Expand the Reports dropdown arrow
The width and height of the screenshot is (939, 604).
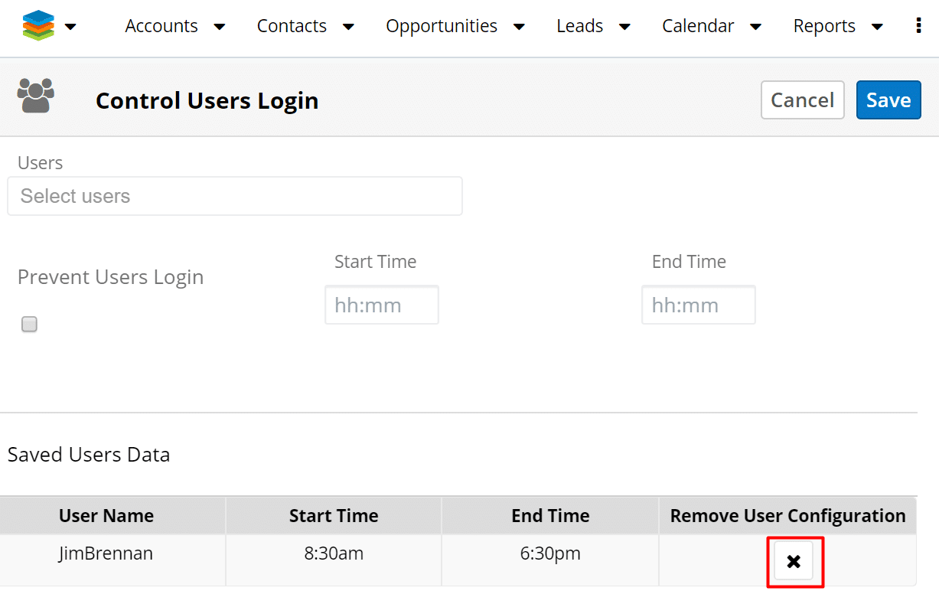pyautogui.click(x=877, y=26)
